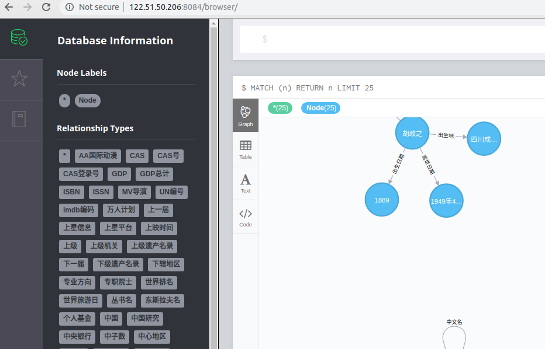Open the Documents book sidebar icon
The width and height of the screenshot is (545, 349).
pyautogui.click(x=19, y=119)
